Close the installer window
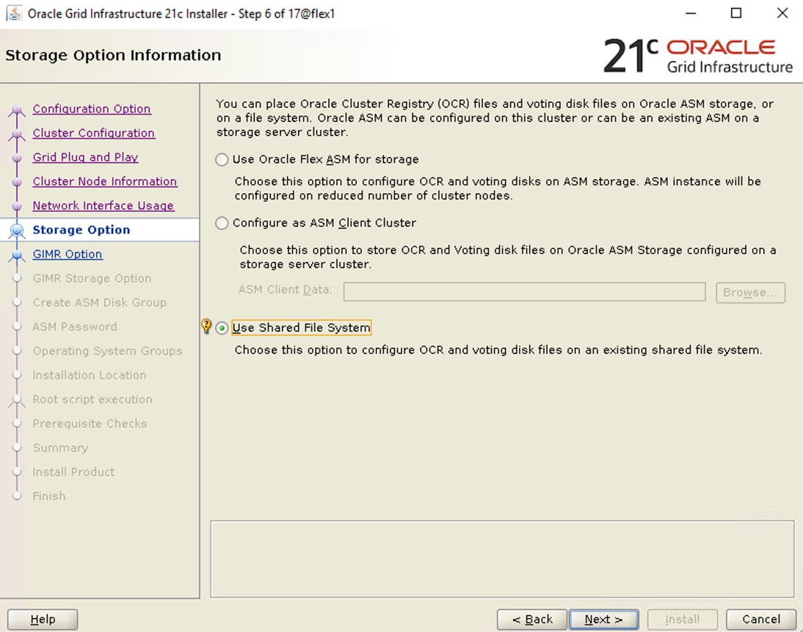The image size is (803, 632). (x=782, y=13)
